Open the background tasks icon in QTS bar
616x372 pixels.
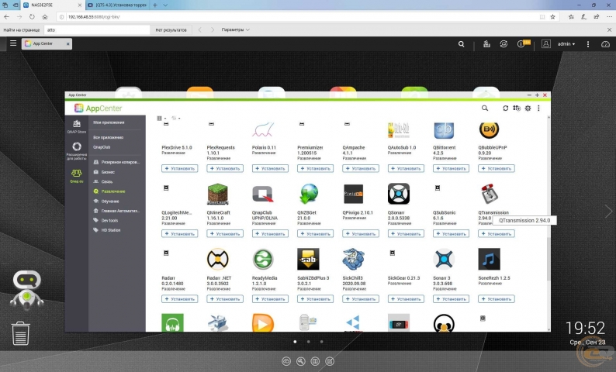[x=486, y=44]
